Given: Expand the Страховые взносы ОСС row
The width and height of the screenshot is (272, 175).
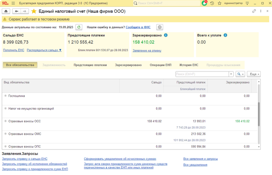Looking at the screenshot, I should (5, 121).
